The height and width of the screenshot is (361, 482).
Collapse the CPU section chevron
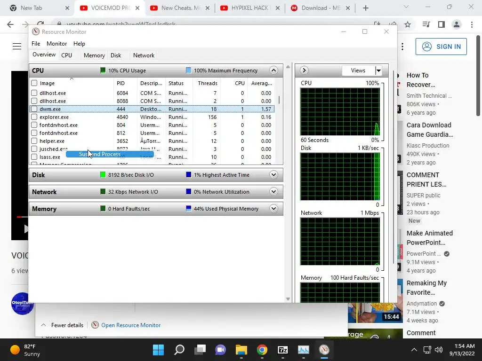(273, 71)
